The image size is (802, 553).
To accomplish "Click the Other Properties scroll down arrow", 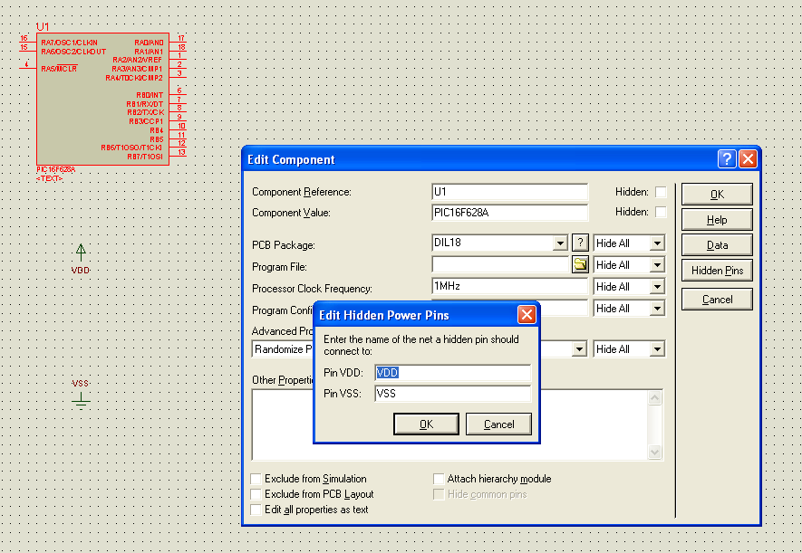I will tap(654, 452).
